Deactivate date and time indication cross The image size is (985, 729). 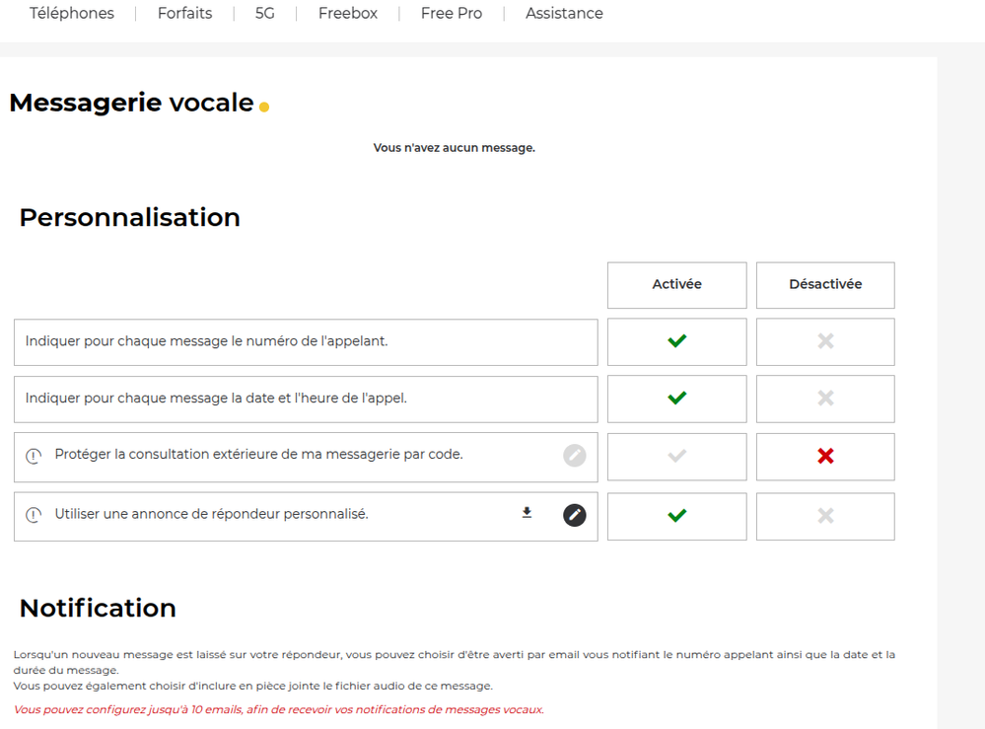(x=825, y=399)
